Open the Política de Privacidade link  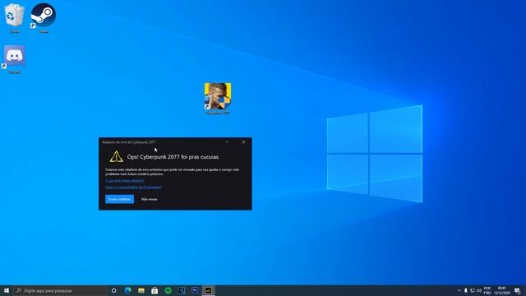pyautogui.click(x=133, y=187)
